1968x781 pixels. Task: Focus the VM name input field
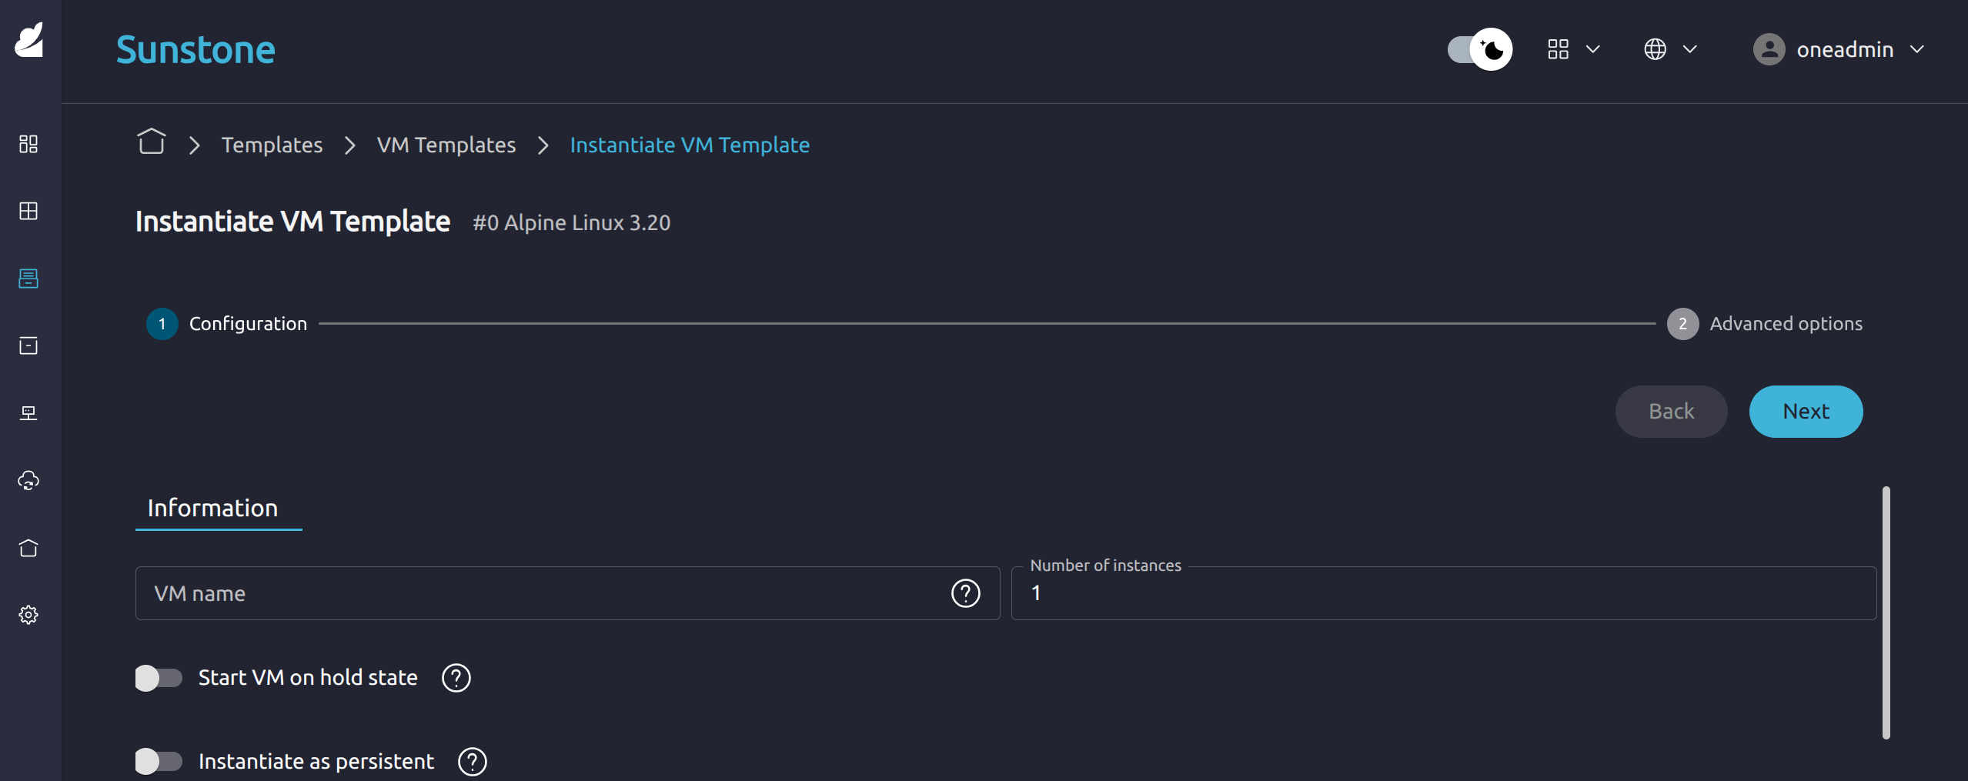[539, 593]
